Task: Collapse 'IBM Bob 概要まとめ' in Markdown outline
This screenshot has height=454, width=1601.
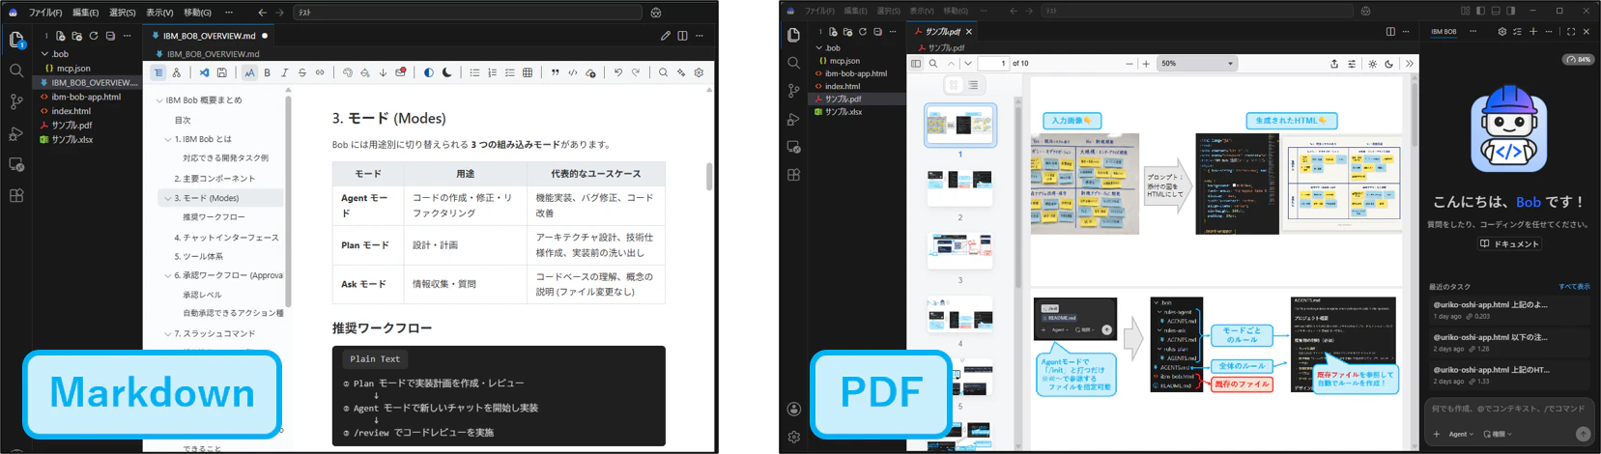Action: pos(159,100)
